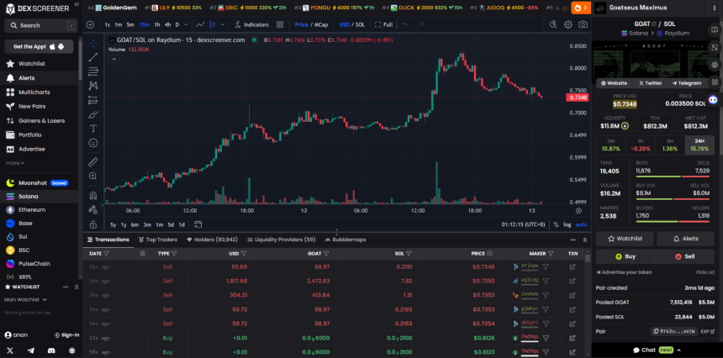Screen dimensions: 723x358
Task: Open the token Twitter link
Action: coord(650,83)
